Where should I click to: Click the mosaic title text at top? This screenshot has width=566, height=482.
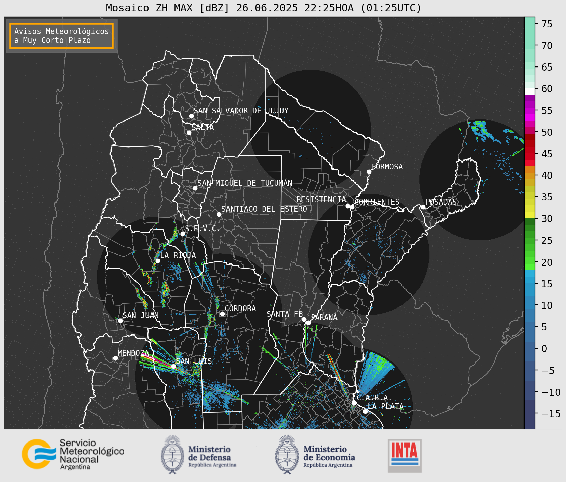point(264,8)
